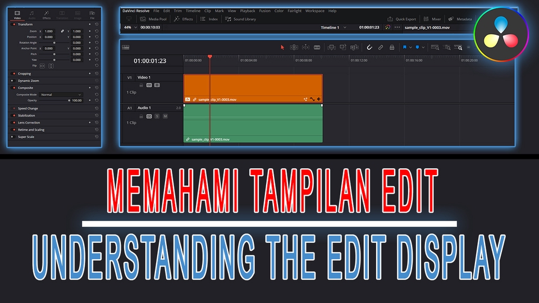Screen dimensions: 539x303
Task: Open the Media Pool panel
Action: [x=153, y=19]
